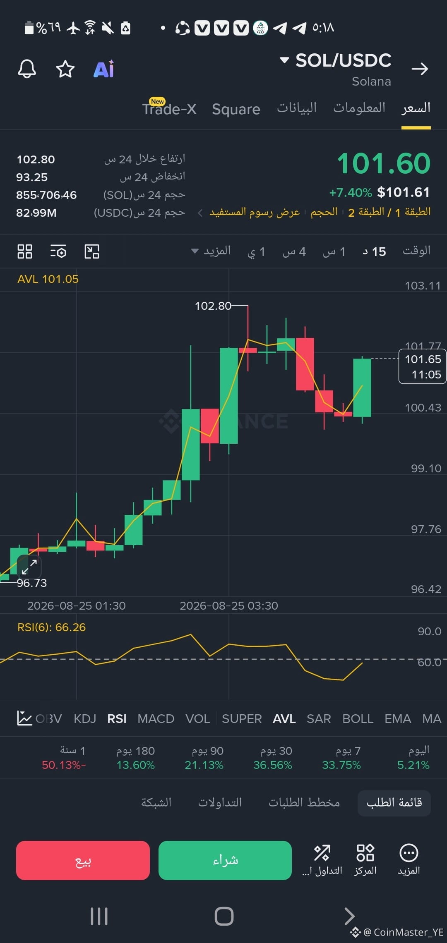447x943 pixels.
Task: Tap Android back navigation chevron
Action: (x=349, y=916)
